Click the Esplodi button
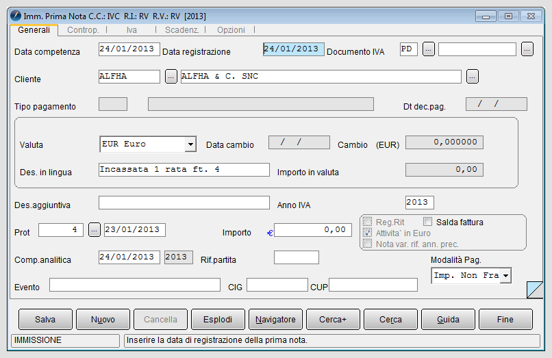Screen dimensions: 552x358 [x=218, y=319]
